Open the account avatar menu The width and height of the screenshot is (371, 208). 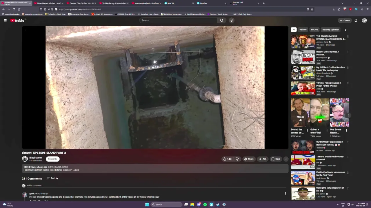coord(364,20)
